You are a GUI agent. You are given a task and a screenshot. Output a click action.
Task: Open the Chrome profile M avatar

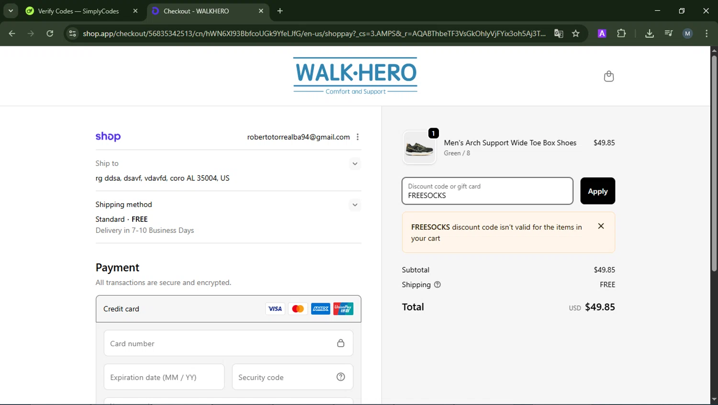click(687, 33)
